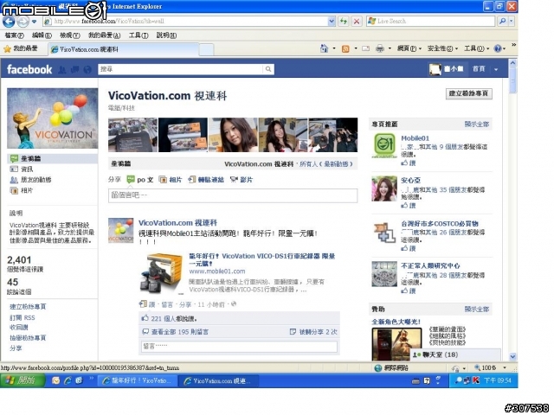The height and width of the screenshot is (415, 554).
Task: Open the 檢視(V) menu
Action: pyautogui.click(x=69, y=35)
